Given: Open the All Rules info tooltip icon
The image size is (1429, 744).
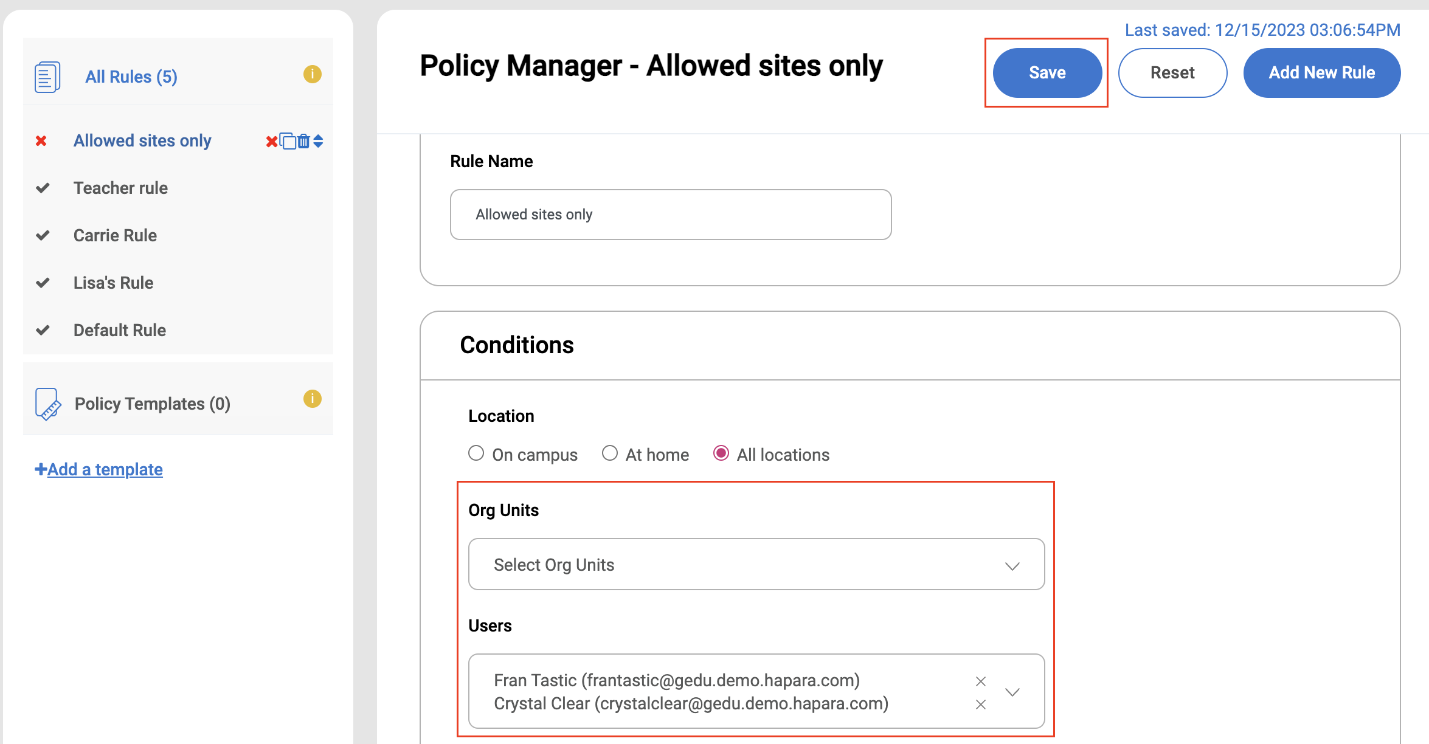Looking at the screenshot, I should (x=313, y=74).
